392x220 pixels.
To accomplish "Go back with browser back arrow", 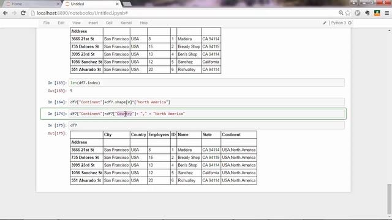I will [x=6, y=13].
